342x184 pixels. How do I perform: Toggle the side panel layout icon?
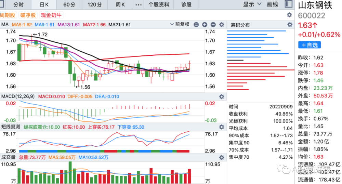289,4
